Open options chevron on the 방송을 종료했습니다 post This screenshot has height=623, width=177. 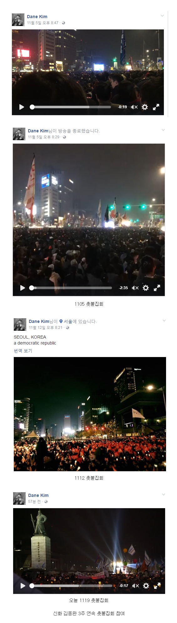(163, 130)
